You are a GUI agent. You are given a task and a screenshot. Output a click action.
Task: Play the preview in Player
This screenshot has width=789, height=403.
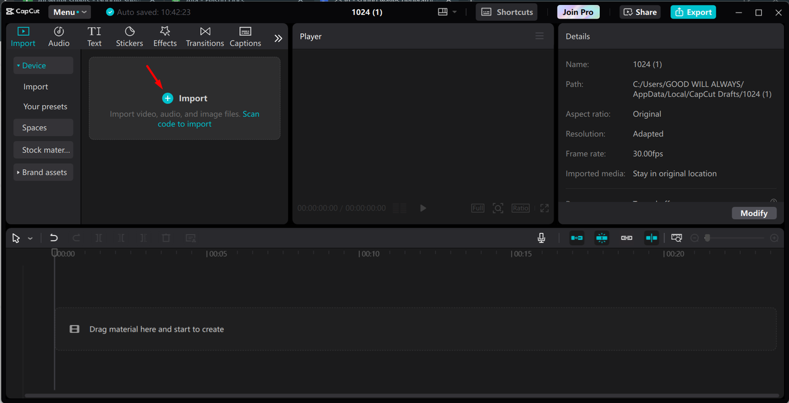(423, 209)
